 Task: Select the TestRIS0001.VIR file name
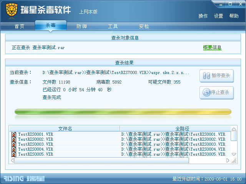(x=36, y=134)
